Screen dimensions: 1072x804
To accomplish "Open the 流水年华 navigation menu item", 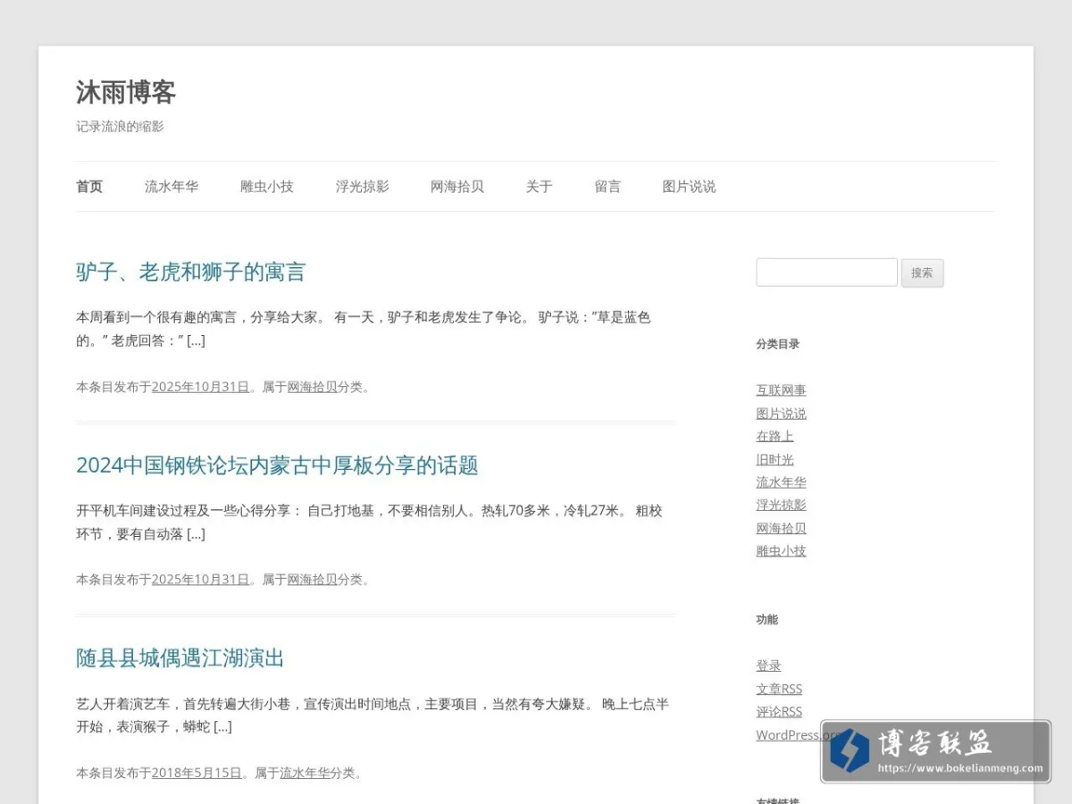I will 172,187.
